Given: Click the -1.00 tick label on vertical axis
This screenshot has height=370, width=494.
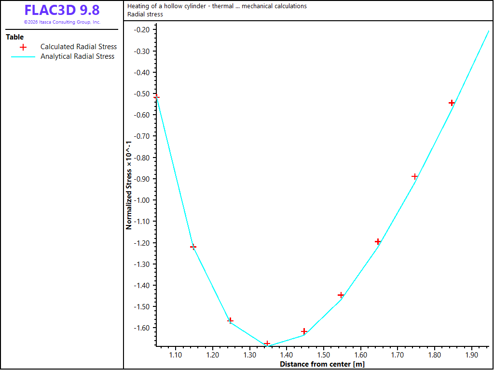Looking at the screenshot, I should coord(142,200).
